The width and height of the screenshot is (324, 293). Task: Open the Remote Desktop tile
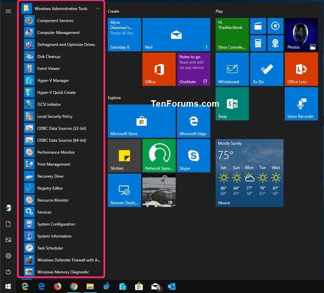click(124, 190)
